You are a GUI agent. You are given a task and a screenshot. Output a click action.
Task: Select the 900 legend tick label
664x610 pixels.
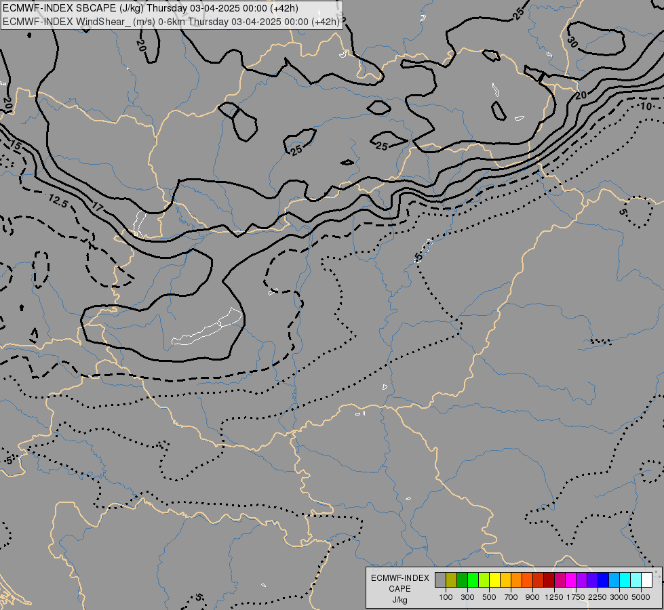(x=532, y=597)
